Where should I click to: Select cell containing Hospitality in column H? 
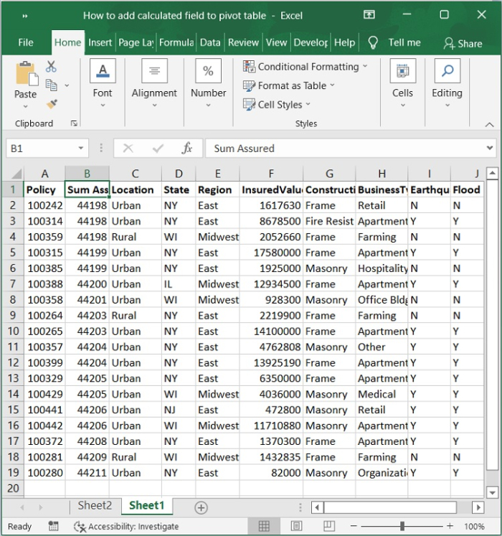pyautogui.click(x=382, y=268)
